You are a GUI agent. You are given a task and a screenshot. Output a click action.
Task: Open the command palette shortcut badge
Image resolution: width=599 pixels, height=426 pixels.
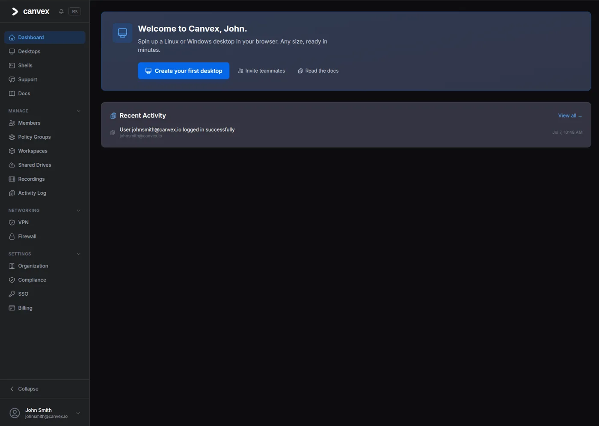coord(74,12)
